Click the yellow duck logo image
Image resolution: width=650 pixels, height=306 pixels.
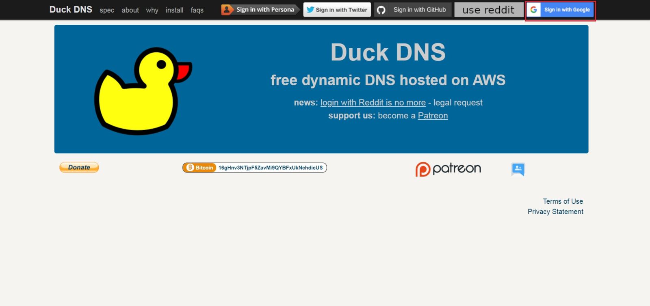point(142,91)
